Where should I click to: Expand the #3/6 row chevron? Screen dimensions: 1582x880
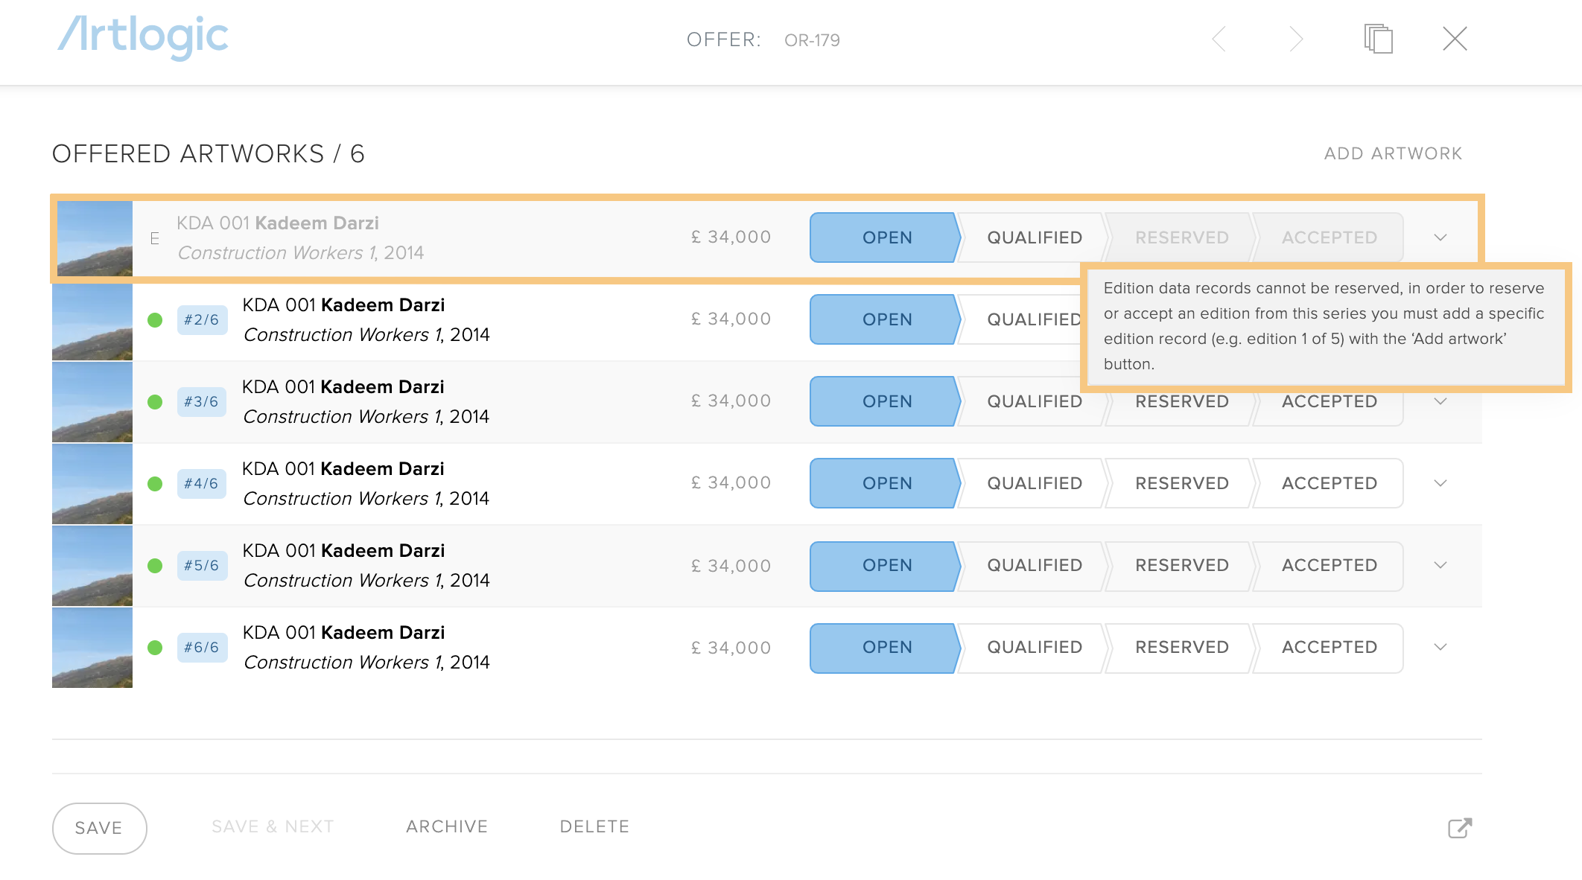[x=1440, y=401]
